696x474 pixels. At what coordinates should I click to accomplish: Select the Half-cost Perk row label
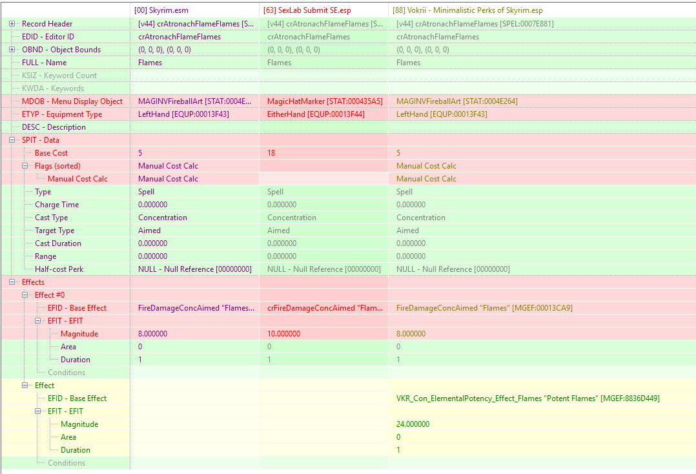tap(59, 269)
